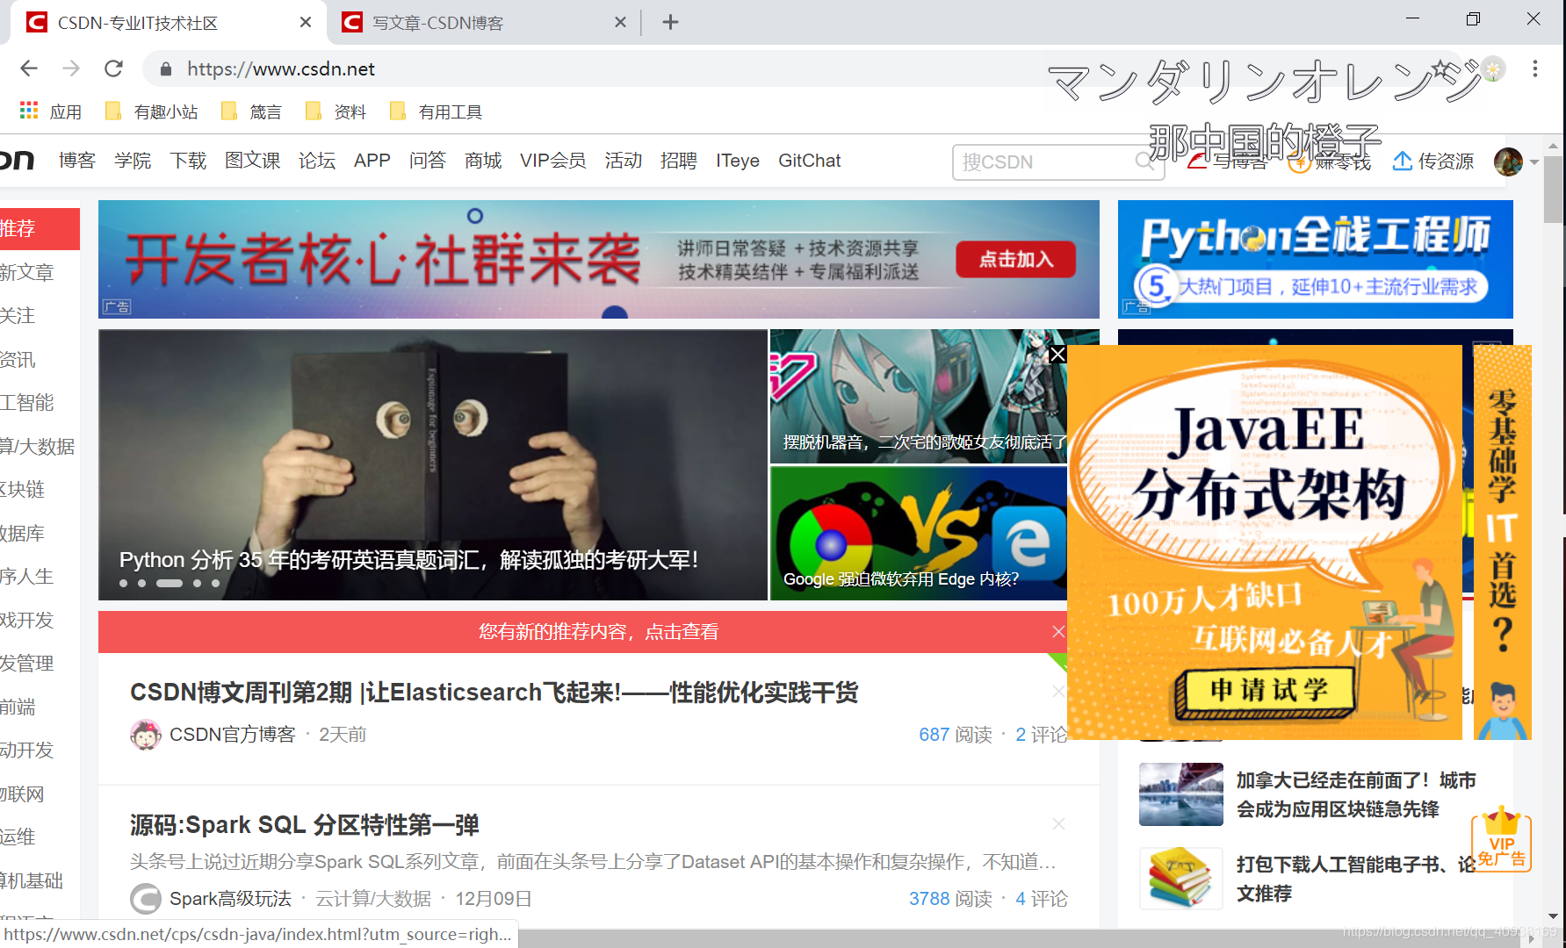Open the Hatsune Miku article thumbnail

pyautogui.click(x=918, y=396)
